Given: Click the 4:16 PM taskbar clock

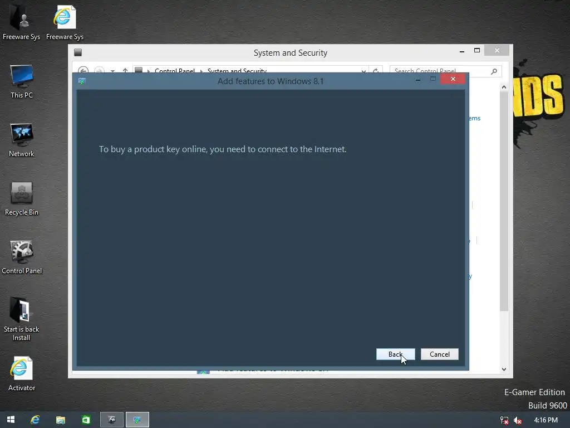Looking at the screenshot, I should [546, 420].
